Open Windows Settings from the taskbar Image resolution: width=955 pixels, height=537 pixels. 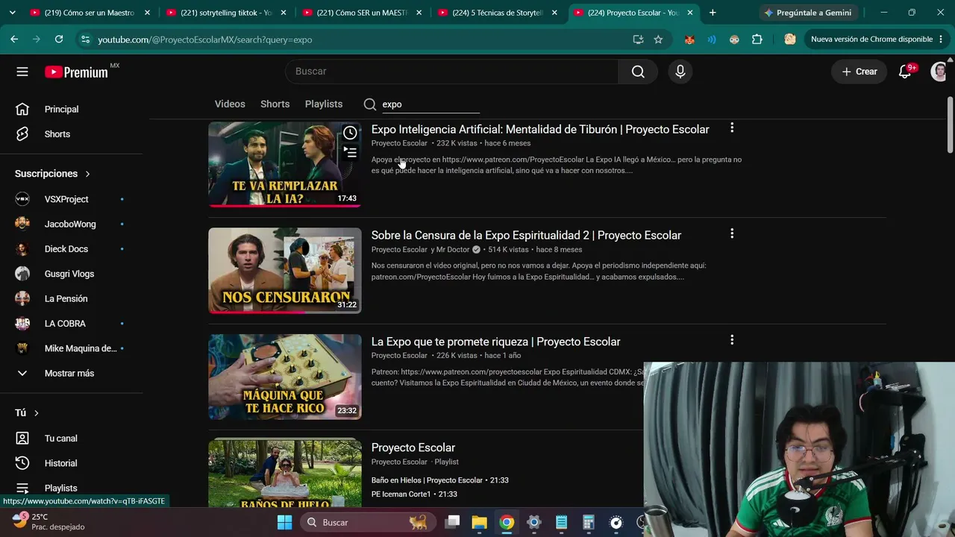533,522
